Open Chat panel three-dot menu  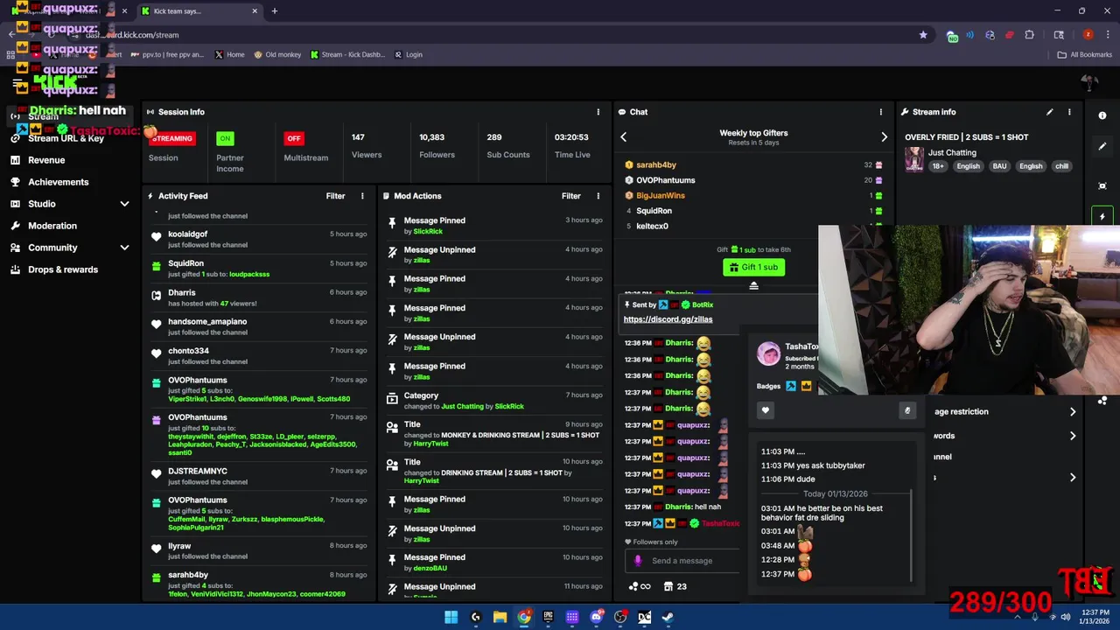pyautogui.click(x=881, y=112)
